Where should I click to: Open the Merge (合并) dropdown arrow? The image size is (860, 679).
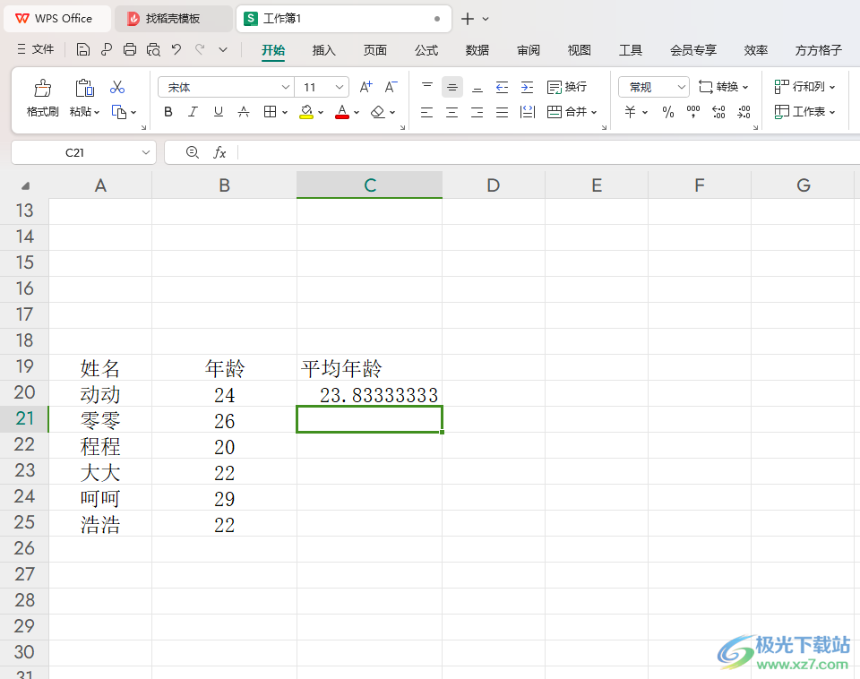(x=594, y=113)
